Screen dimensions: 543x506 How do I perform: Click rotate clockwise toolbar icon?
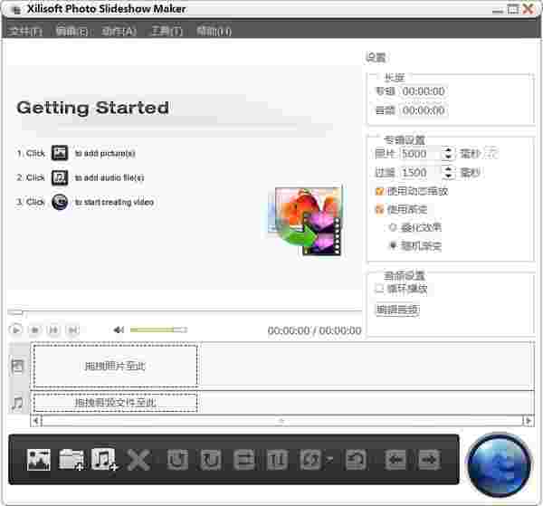point(211,460)
